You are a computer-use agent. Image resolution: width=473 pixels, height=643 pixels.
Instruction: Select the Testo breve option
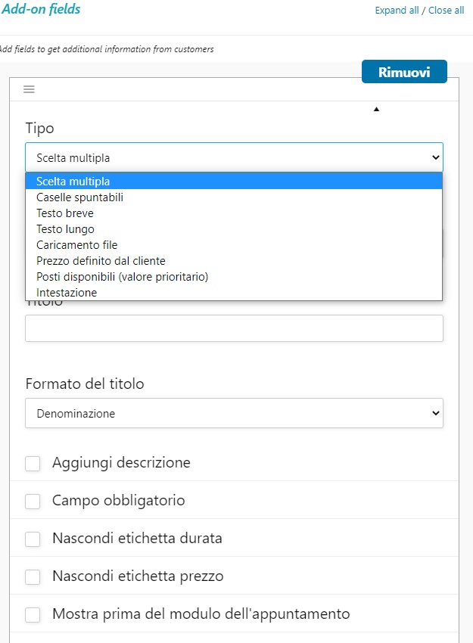65,213
